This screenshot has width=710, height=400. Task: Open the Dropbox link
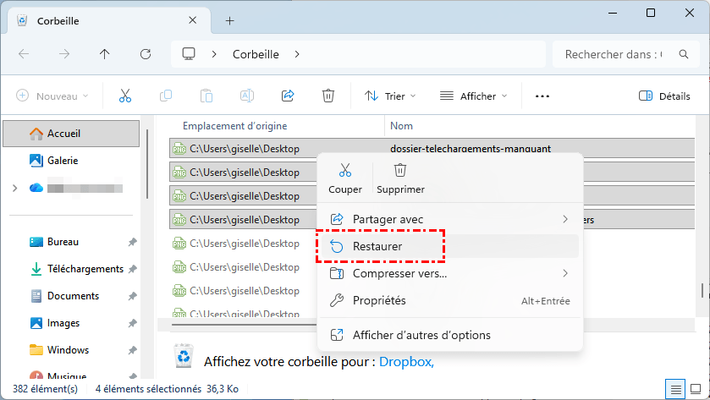coord(405,362)
